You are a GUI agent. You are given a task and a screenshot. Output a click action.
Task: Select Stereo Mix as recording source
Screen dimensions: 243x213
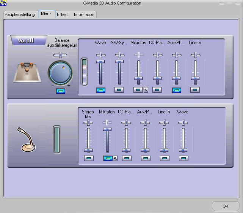click(89, 158)
